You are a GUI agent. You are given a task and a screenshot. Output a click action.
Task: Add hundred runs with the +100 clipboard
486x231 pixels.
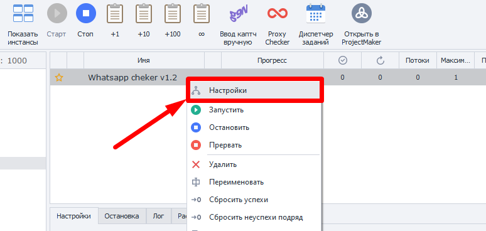click(173, 14)
